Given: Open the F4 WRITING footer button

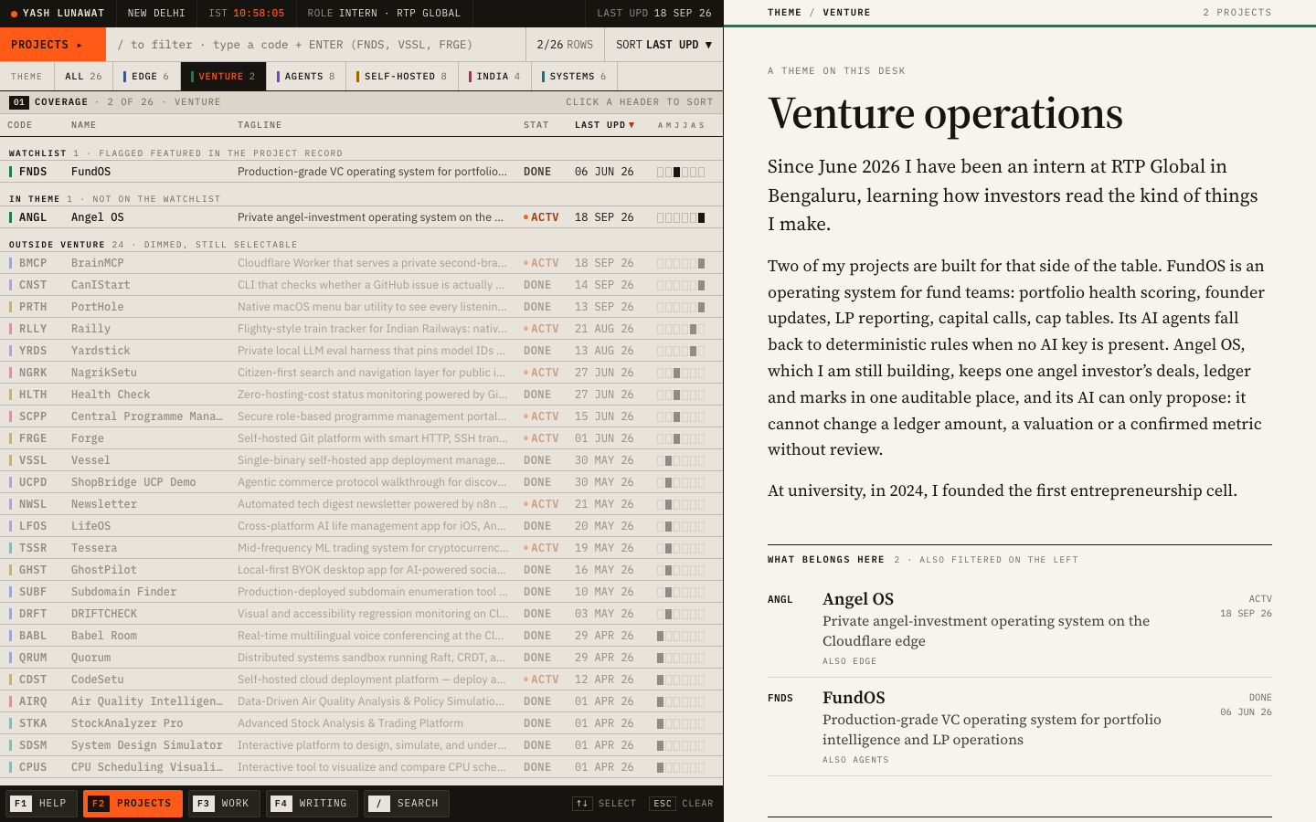Looking at the screenshot, I should click(312, 804).
